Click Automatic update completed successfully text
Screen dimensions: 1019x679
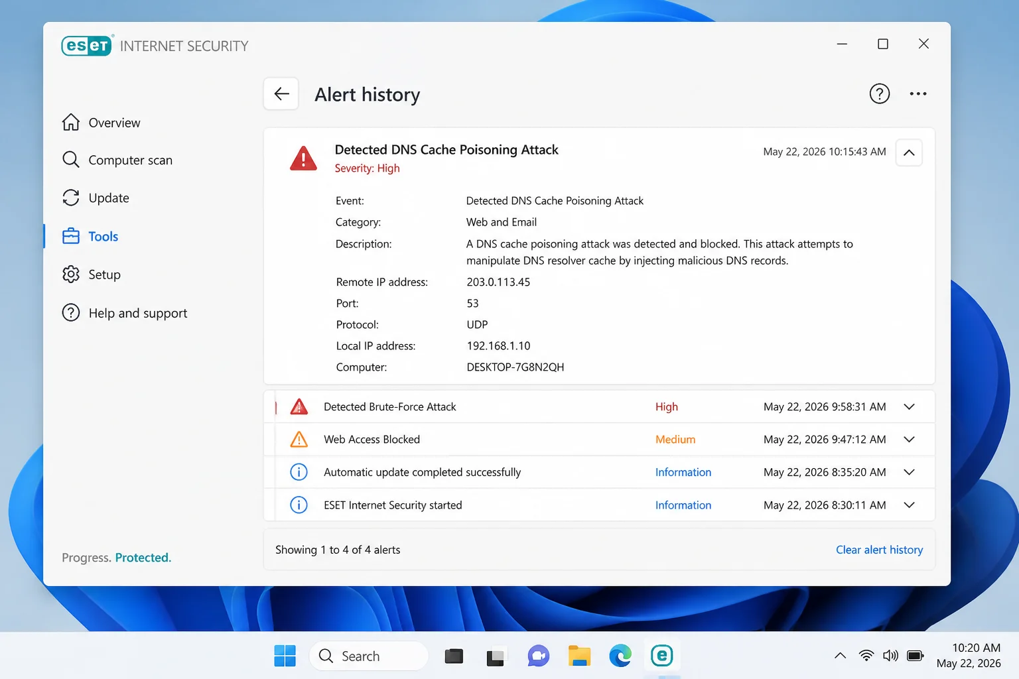tap(422, 472)
